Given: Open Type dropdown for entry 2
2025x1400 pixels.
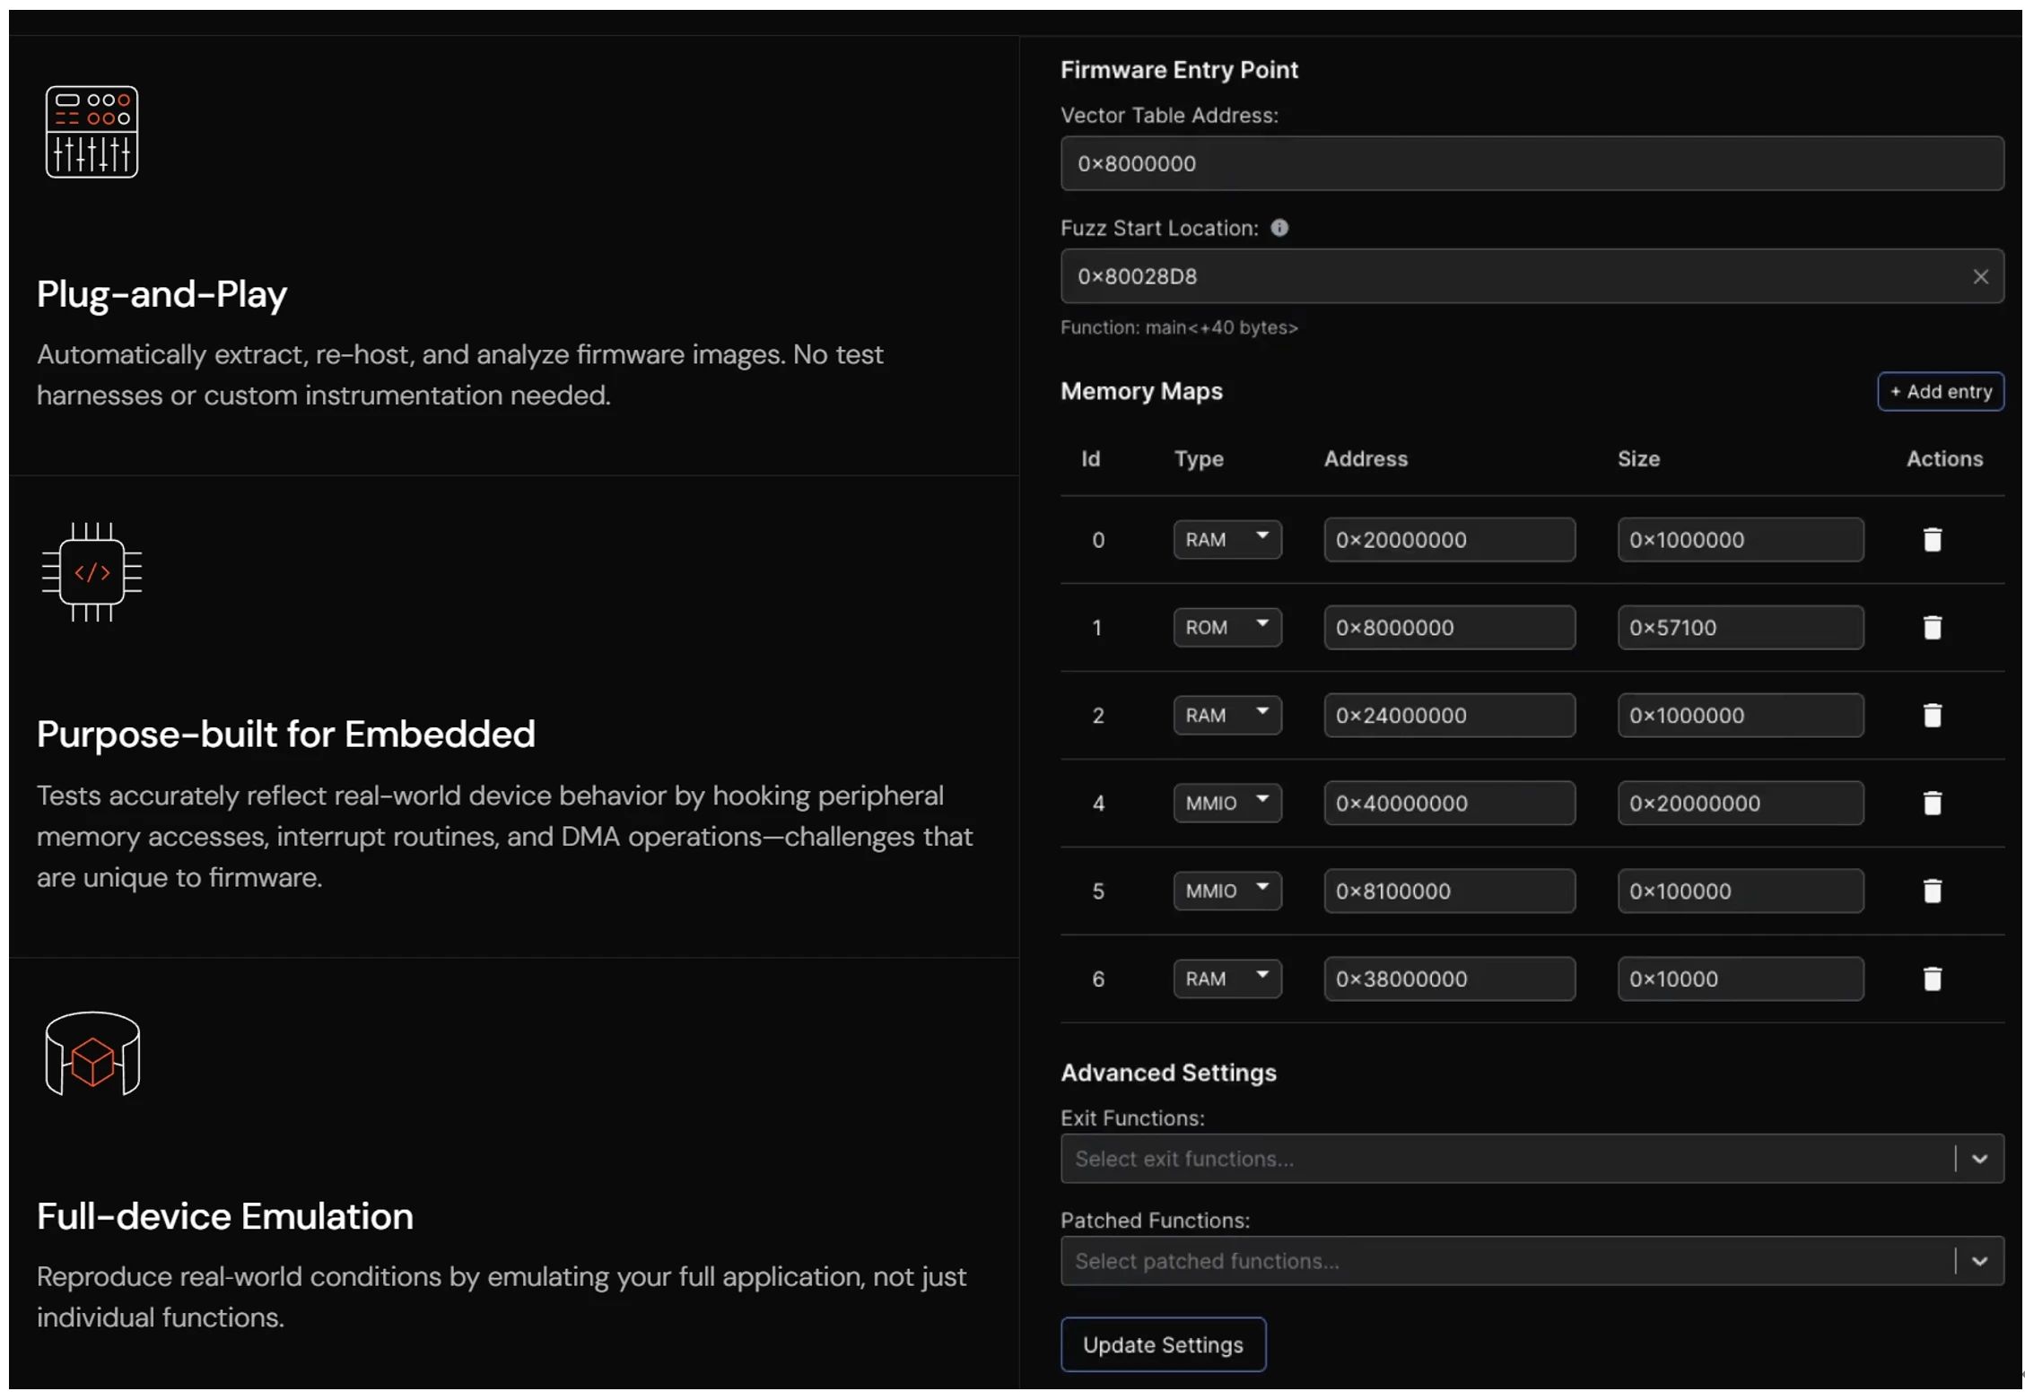Looking at the screenshot, I should tap(1226, 715).
